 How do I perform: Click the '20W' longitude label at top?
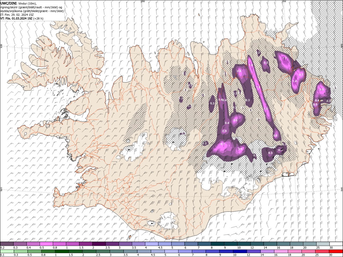click(x=143, y=1)
